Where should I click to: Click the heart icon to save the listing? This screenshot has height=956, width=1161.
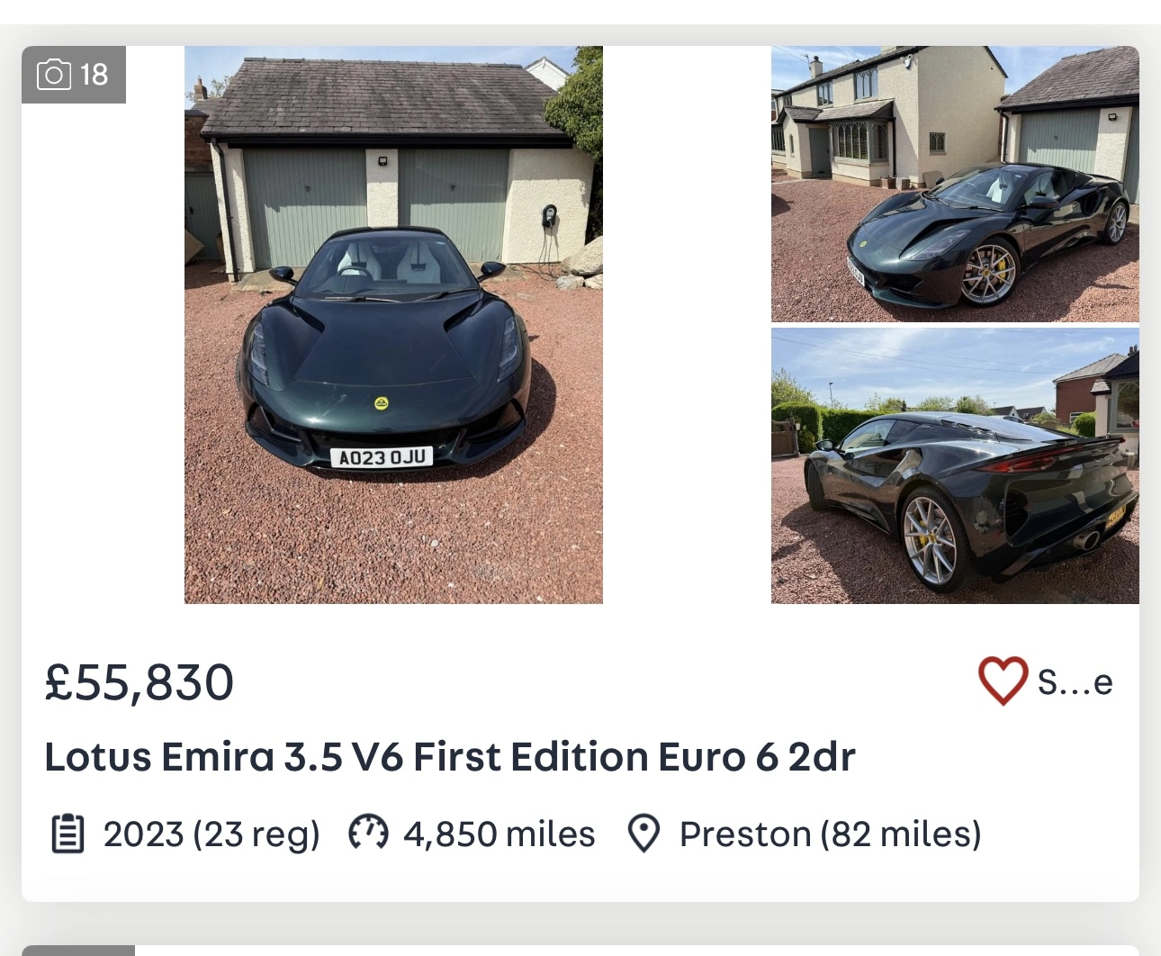(x=1003, y=681)
